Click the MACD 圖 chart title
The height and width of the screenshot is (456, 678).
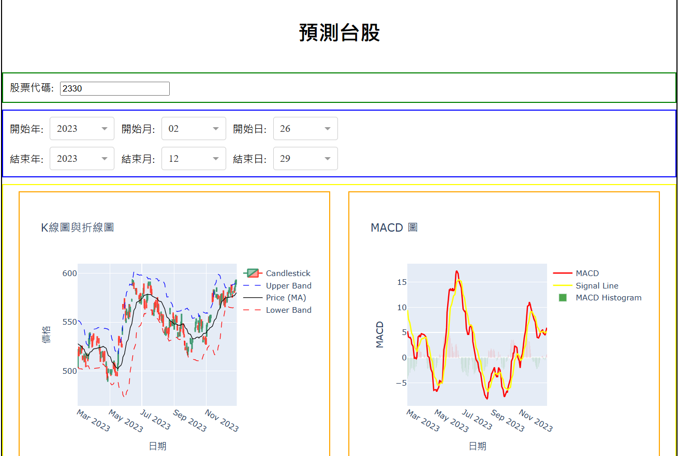point(394,227)
